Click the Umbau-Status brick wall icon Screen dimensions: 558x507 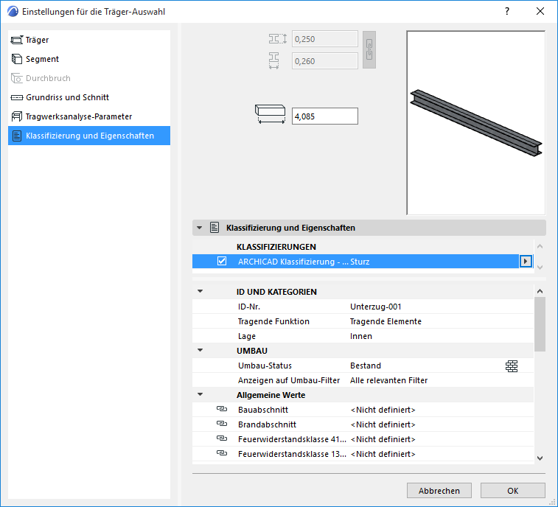click(x=512, y=366)
